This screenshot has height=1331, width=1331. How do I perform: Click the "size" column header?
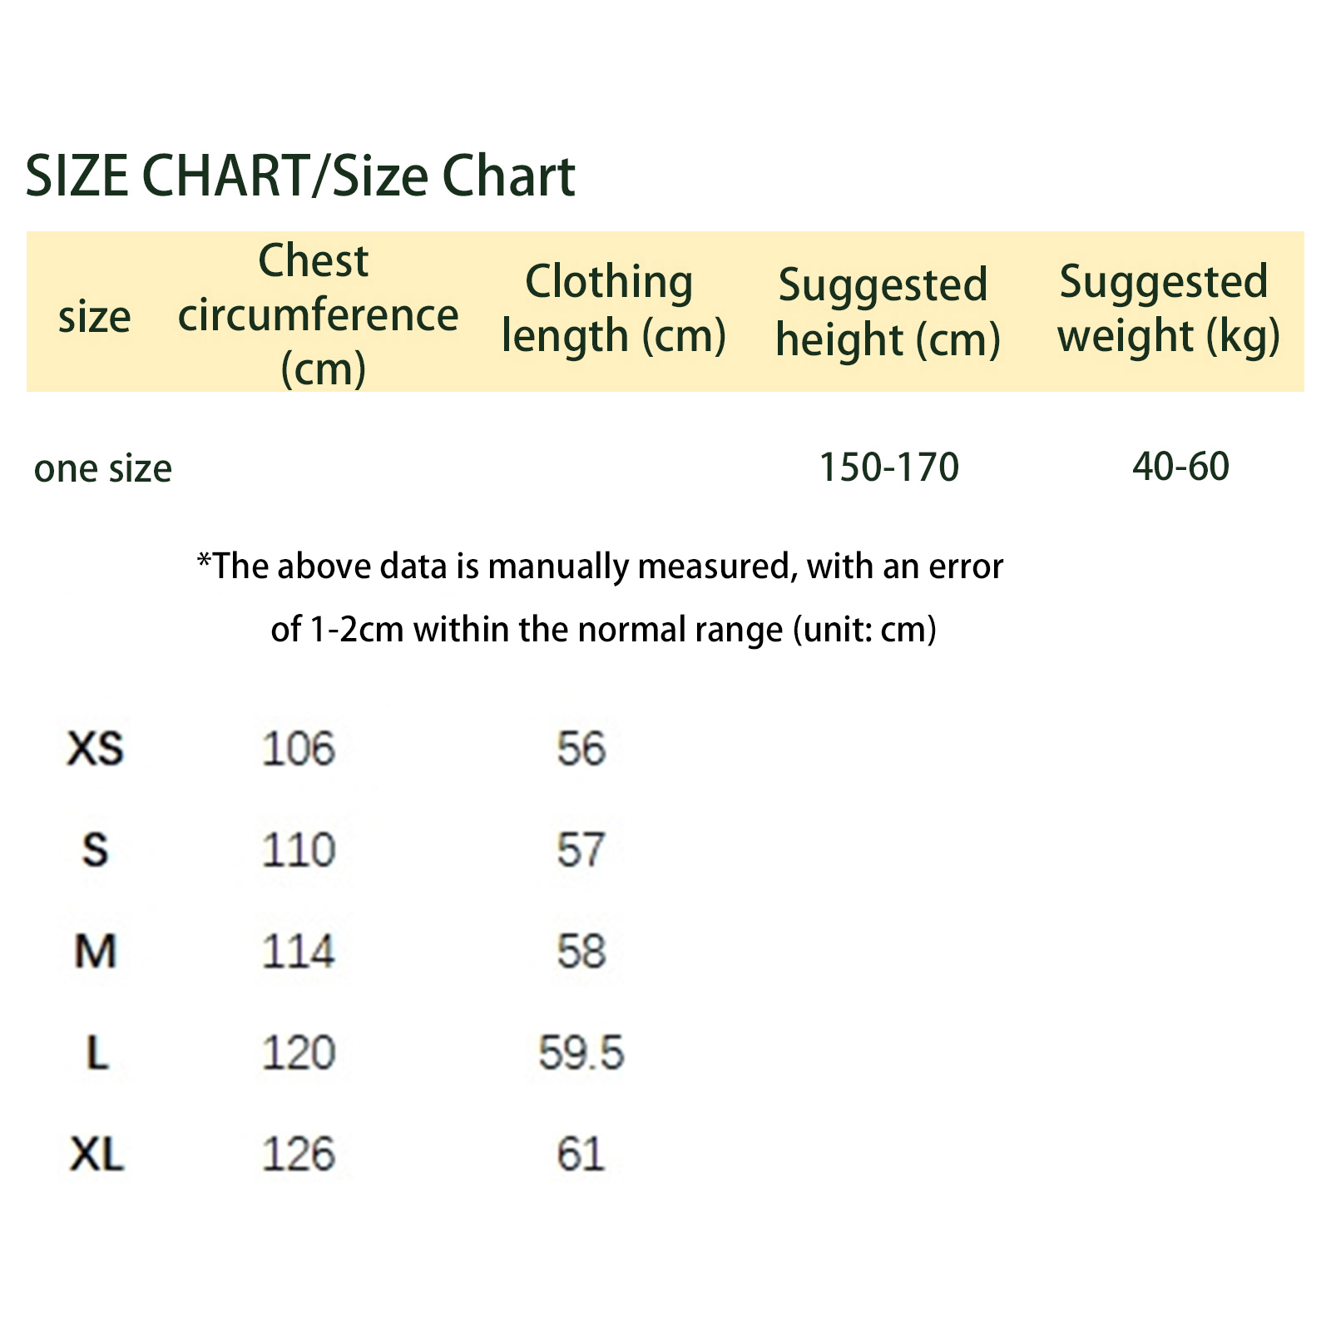click(x=95, y=317)
